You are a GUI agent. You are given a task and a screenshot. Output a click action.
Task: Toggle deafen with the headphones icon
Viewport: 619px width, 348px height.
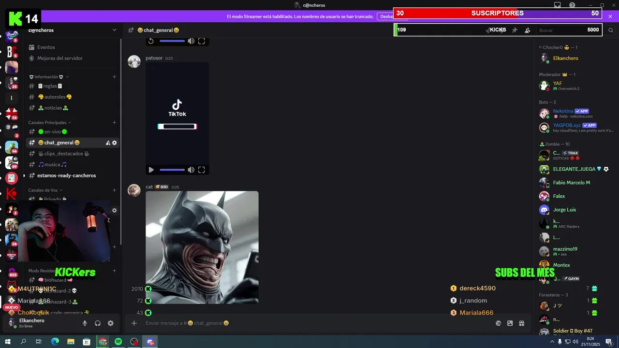98,323
